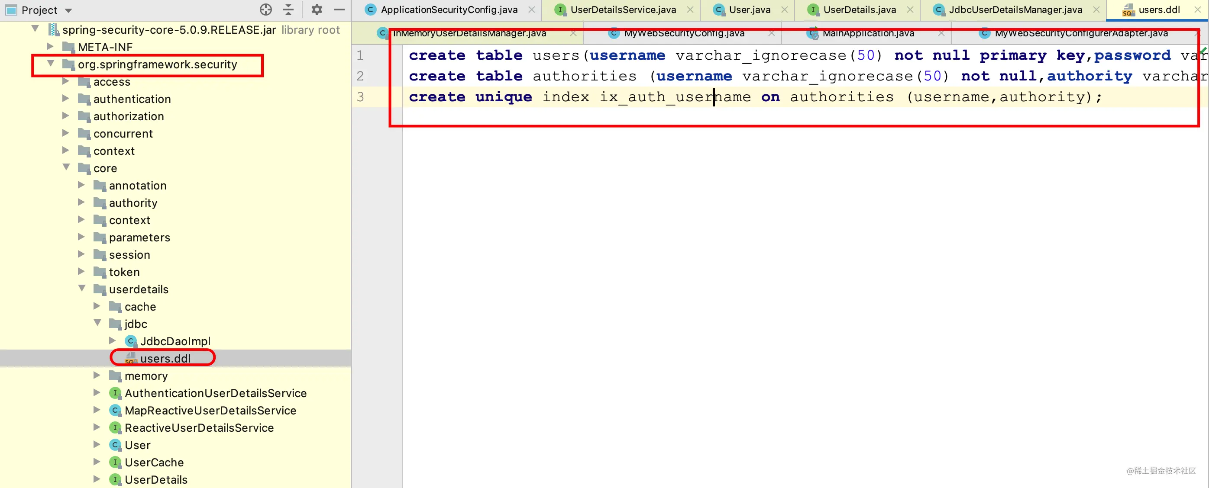This screenshot has width=1209, height=488.
Task: Hide the Project tool window
Action: pyautogui.click(x=339, y=10)
